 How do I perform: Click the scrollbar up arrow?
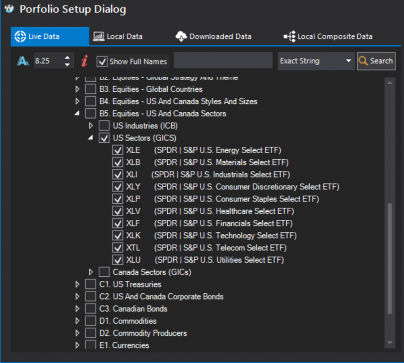(390, 83)
